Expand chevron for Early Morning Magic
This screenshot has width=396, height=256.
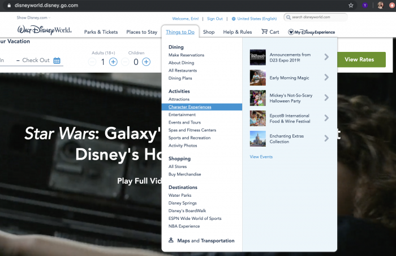pyautogui.click(x=326, y=77)
